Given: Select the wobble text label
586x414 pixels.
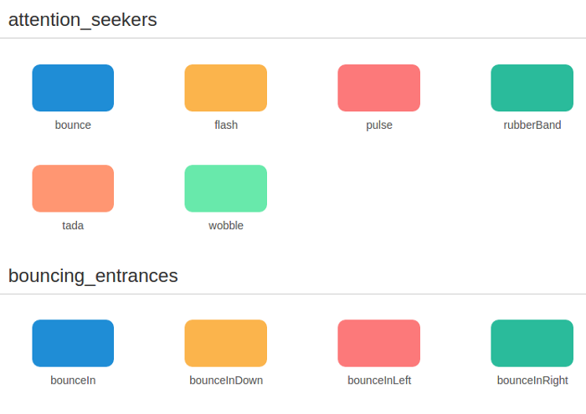Looking at the screenshot, I should click(226, 226).
